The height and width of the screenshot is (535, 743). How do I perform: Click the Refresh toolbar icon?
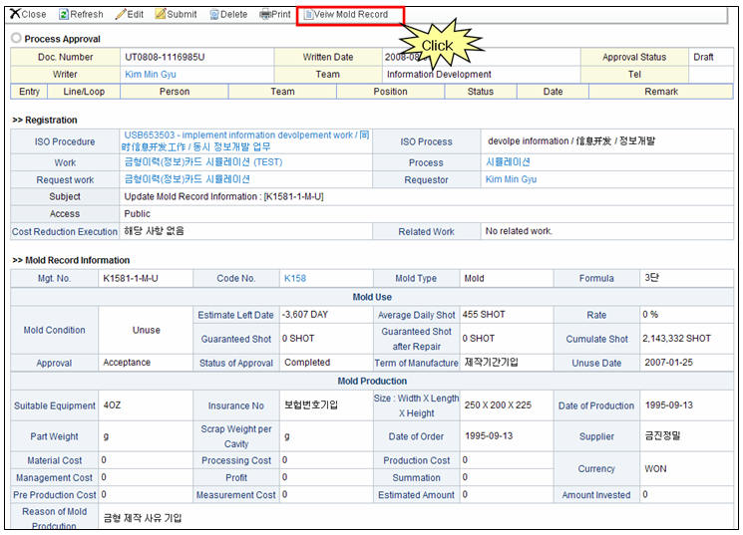tap(64, 15)
